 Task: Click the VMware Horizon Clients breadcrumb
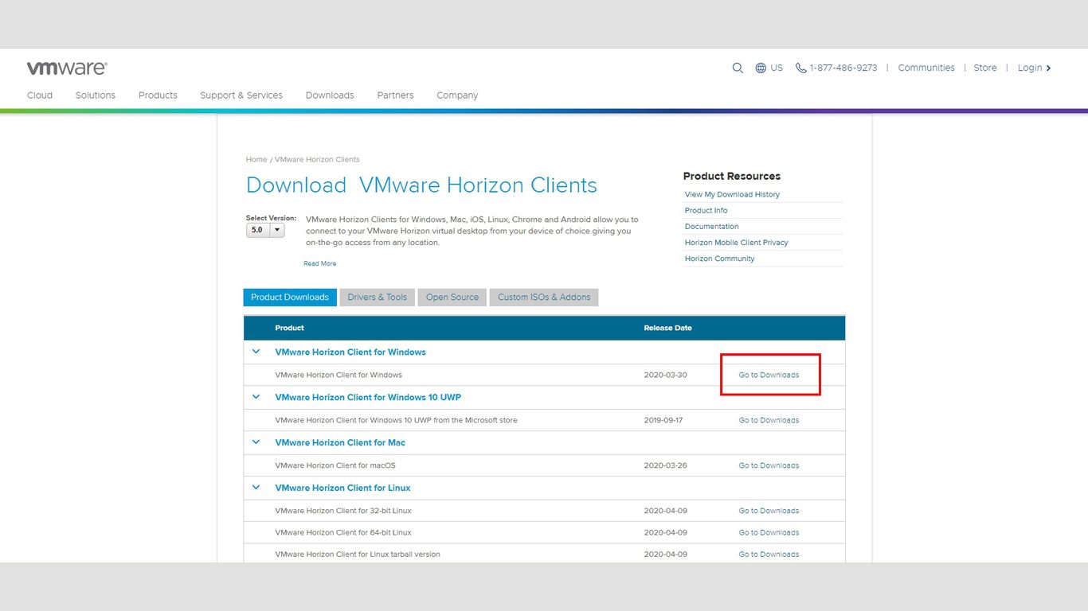[317, 160]
